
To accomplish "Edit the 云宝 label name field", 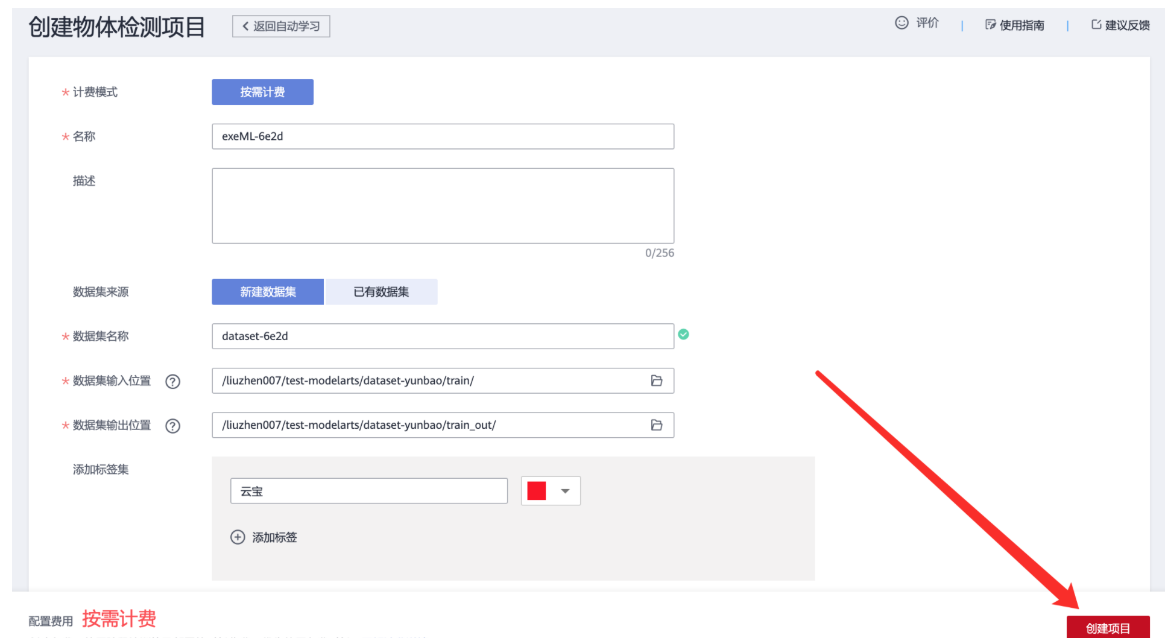I will tap(368, 491).
